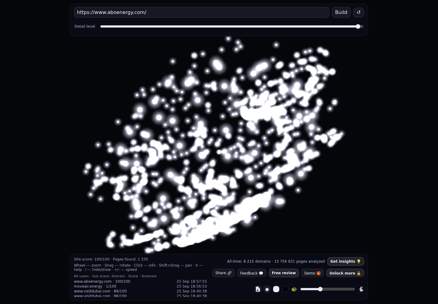The height and width of the screenshot is (304, 438).
Task: Click the 'All users · live scans' header text
Action: tap(115, 276)
